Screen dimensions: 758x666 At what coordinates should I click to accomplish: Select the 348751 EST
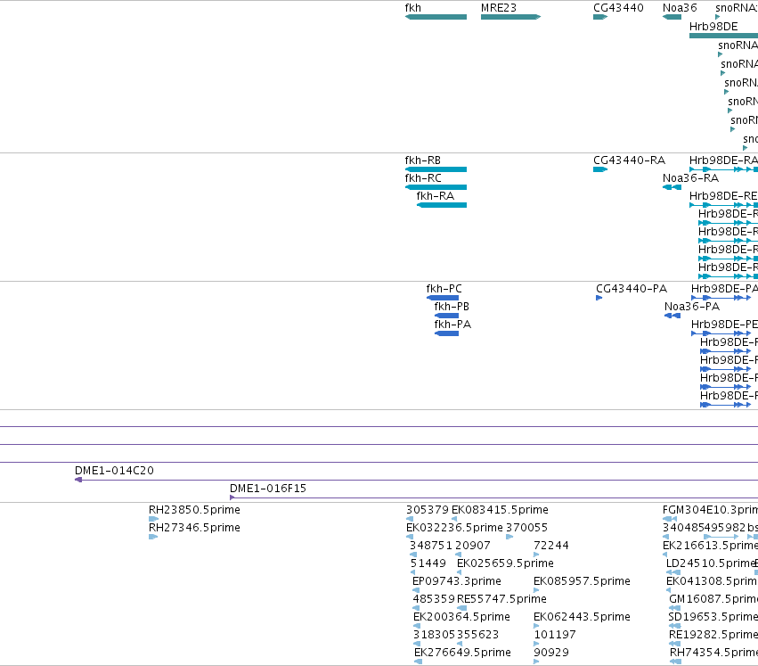(412, 555)
